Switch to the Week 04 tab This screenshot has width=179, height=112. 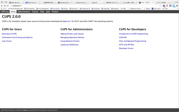(97, 2)
